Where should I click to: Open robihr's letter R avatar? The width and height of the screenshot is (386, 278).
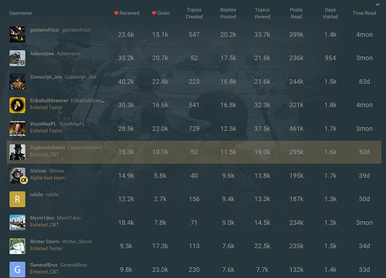(17, 199)
